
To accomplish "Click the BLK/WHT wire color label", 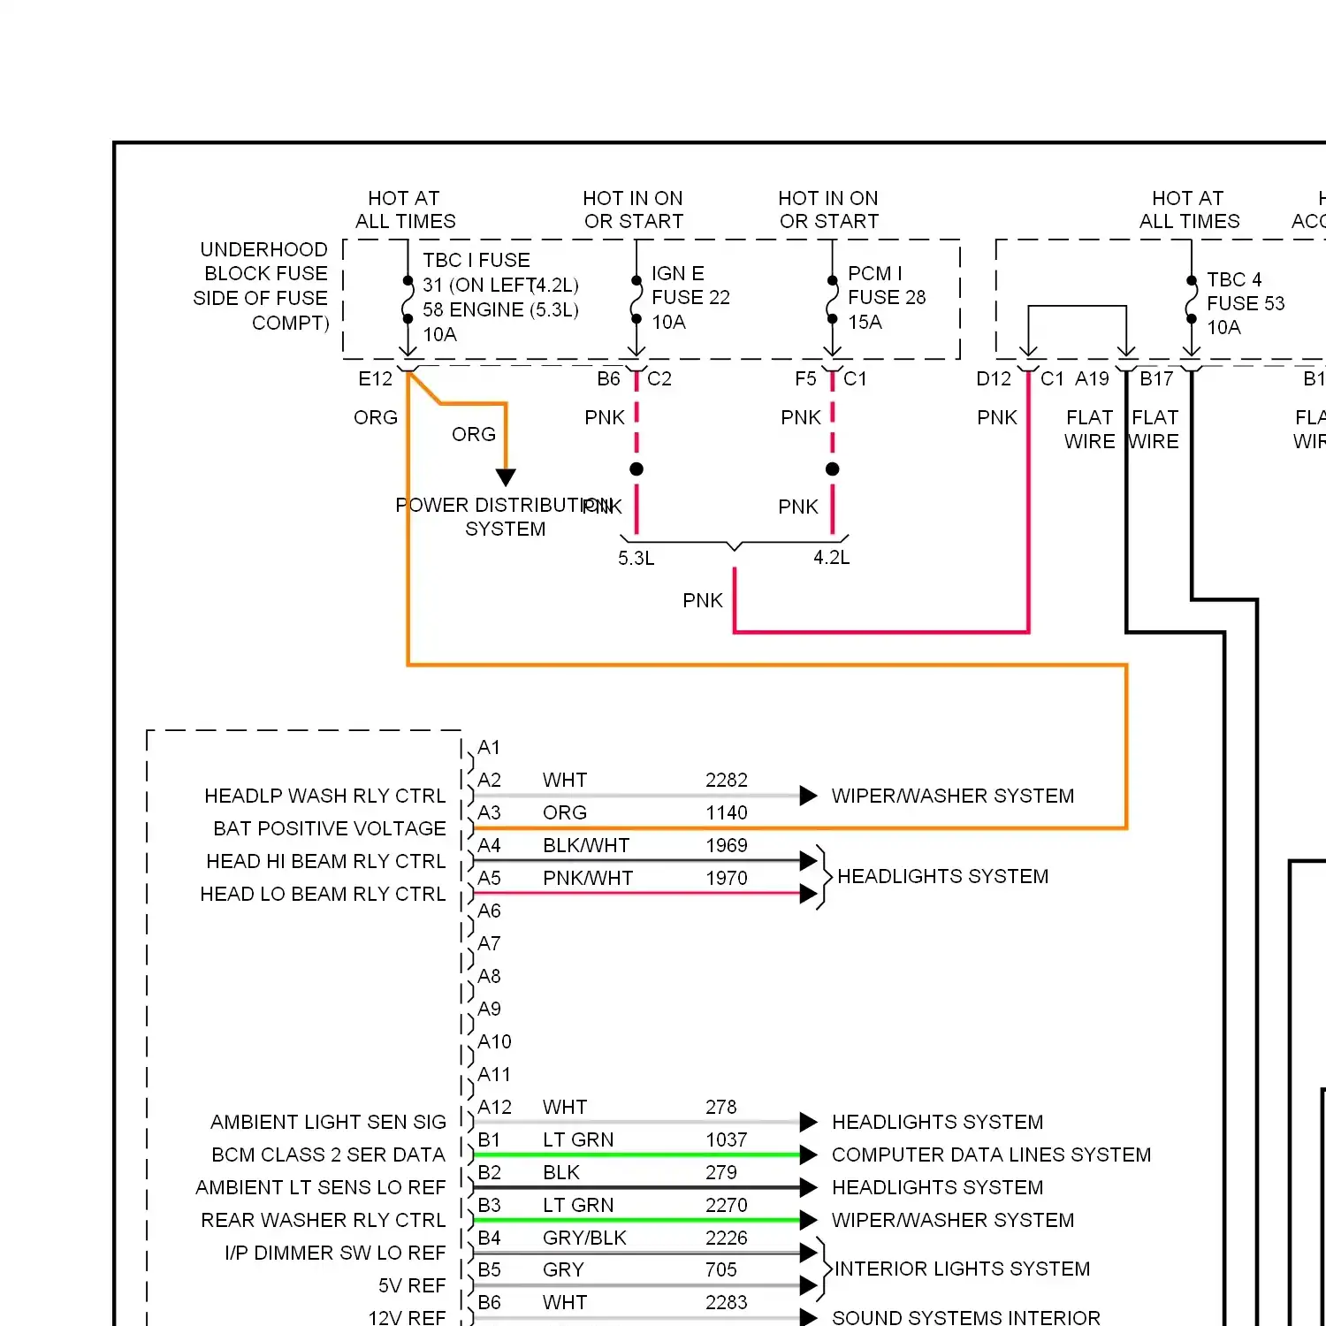I will click(585, 845).
